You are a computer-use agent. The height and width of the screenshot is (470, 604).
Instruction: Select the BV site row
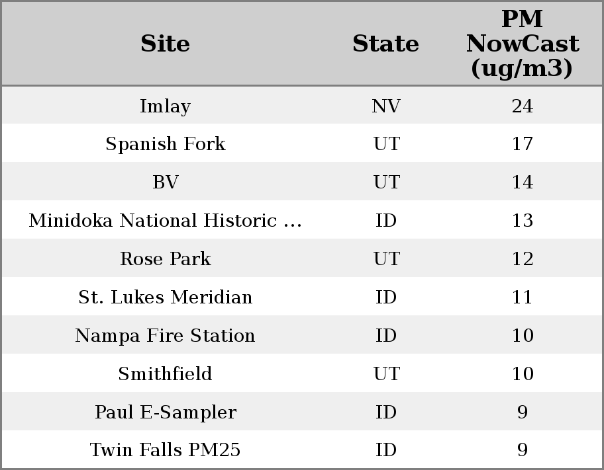[x=165, y=182]
